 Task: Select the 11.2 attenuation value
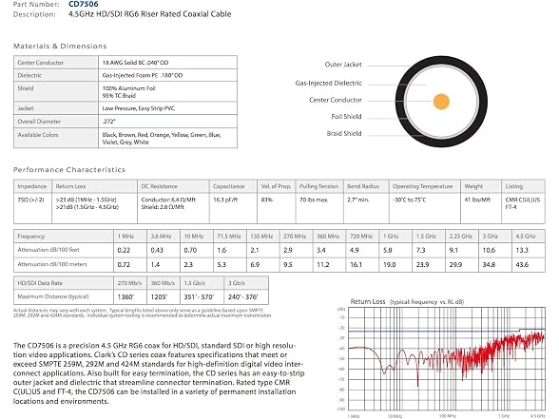click(x=322, y=265)
